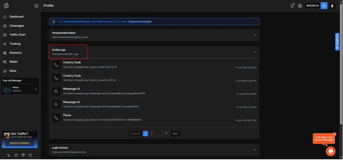
Task: Click the Login Activity header text
Action: 60,148
